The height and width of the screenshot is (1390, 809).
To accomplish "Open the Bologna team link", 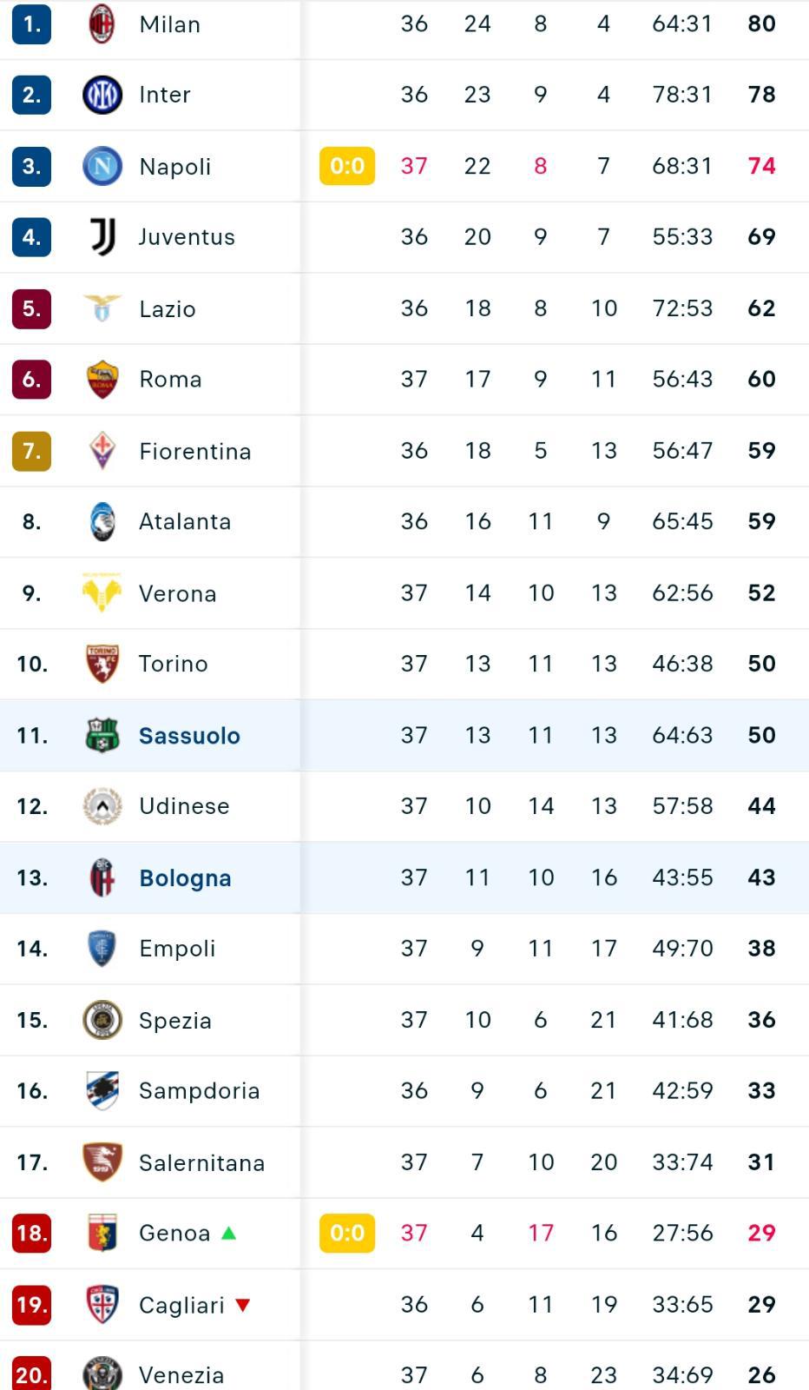I will (185, 878).
